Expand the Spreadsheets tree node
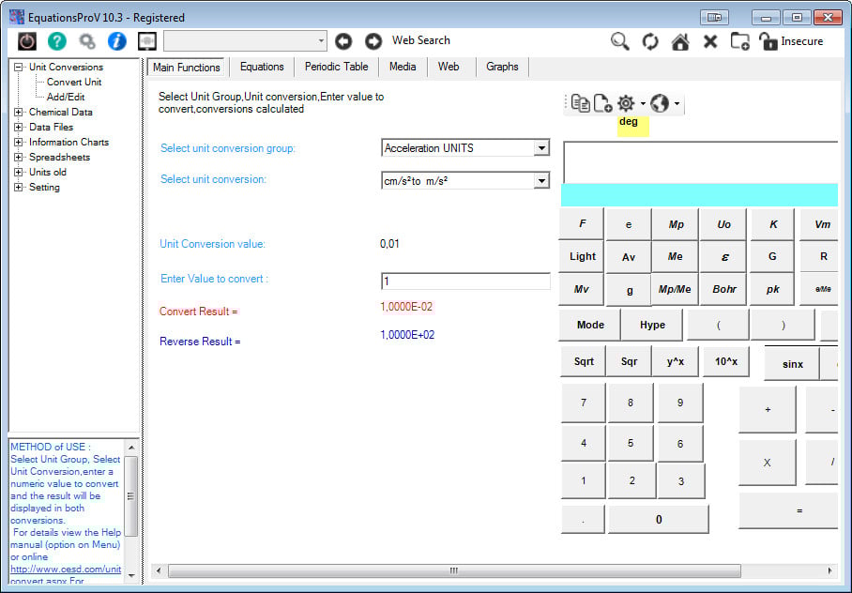 point(19,157)
